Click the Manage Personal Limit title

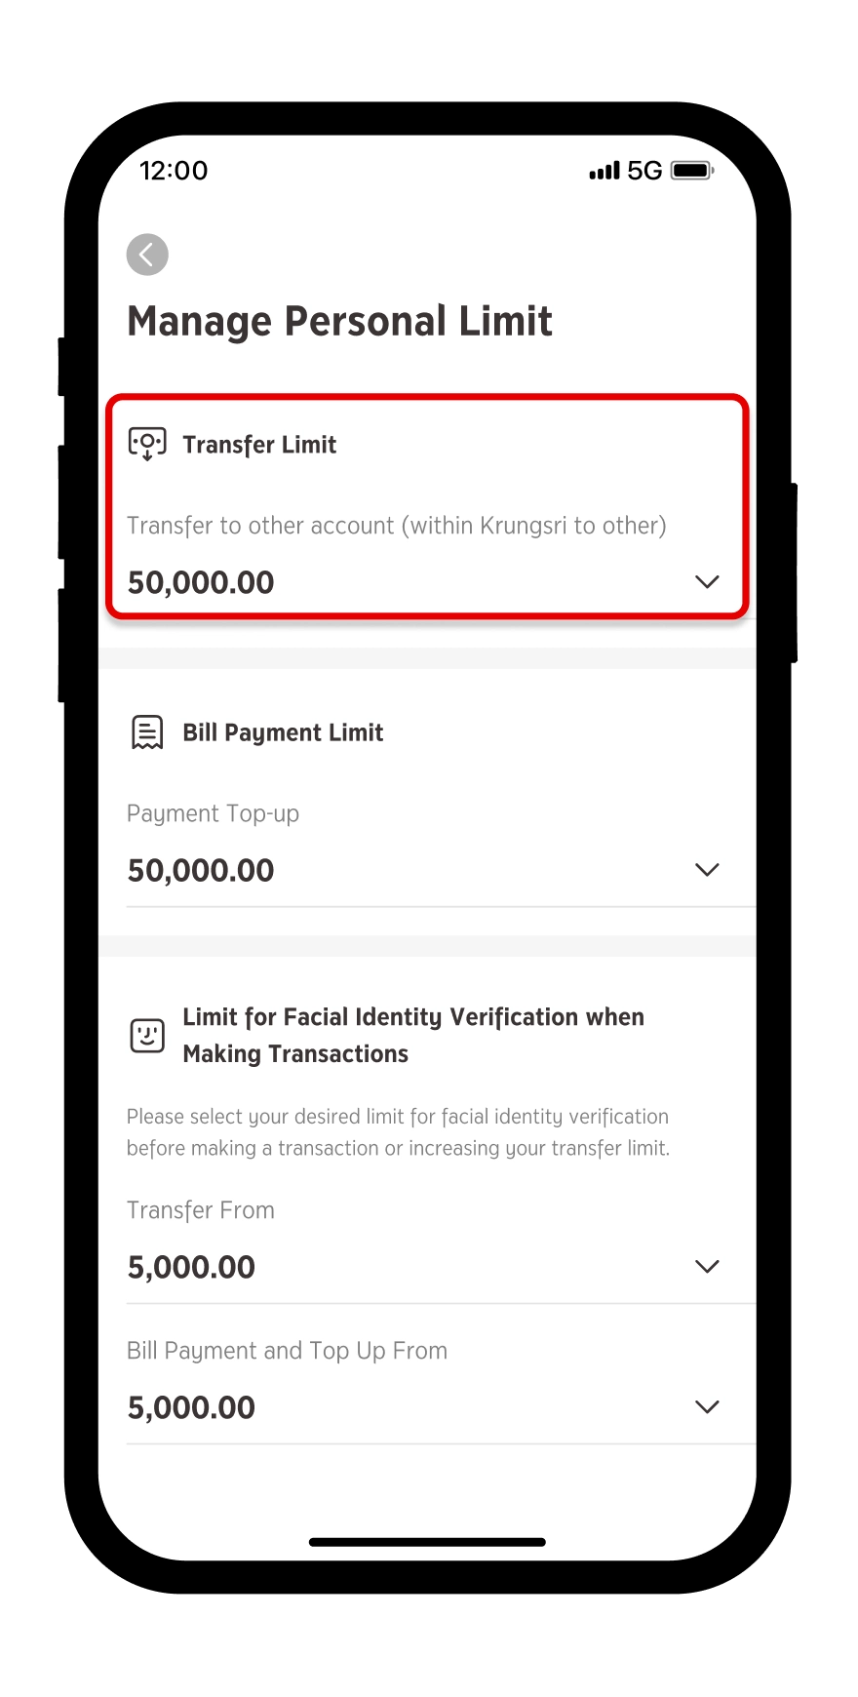(339, 321)
